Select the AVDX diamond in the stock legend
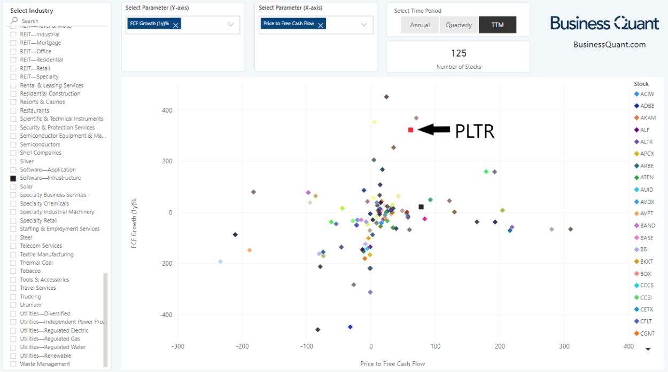 pos(636,202)
